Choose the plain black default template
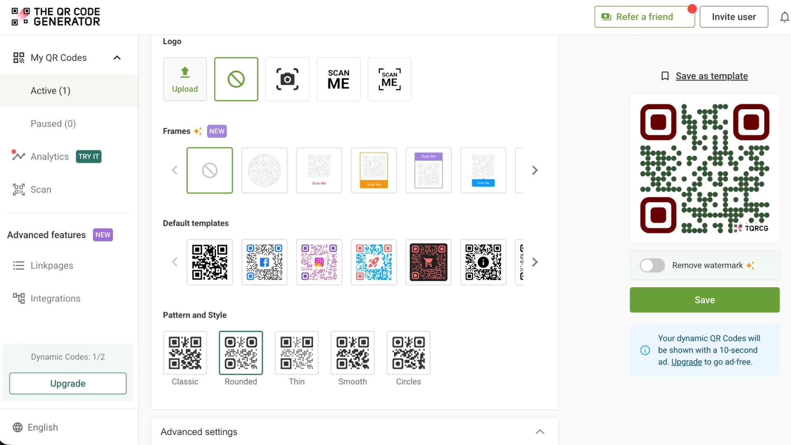The width and height of the screenshot is (791, 445). (210, 262)
